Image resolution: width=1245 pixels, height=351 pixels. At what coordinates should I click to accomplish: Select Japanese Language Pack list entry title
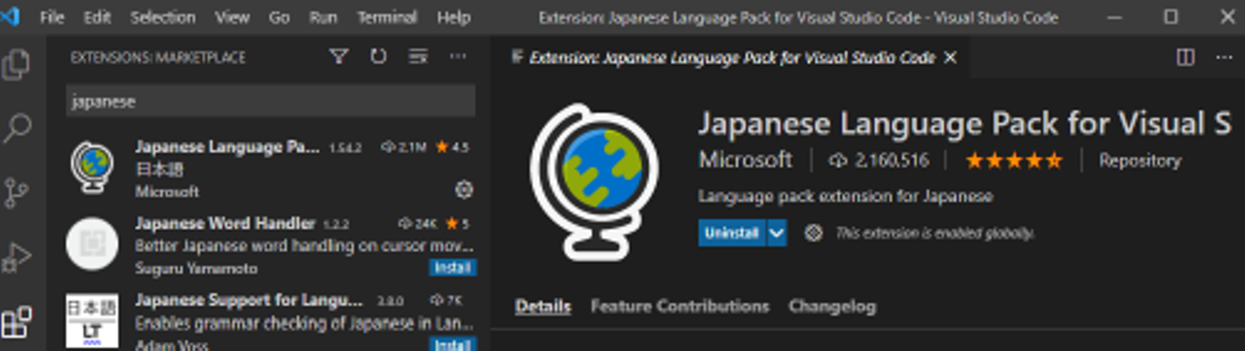point(227,147)
